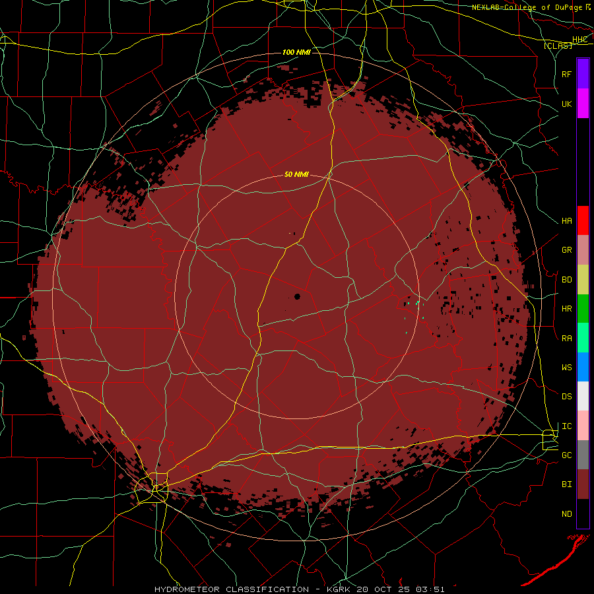Viewport: 594px width, 594px height.
Task: Click the DS legend label
Action: 566,397
